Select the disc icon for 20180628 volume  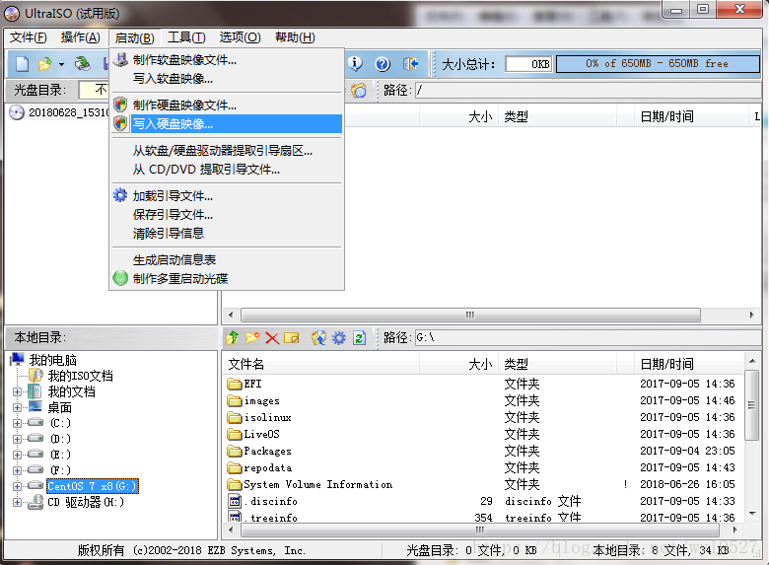17,112
